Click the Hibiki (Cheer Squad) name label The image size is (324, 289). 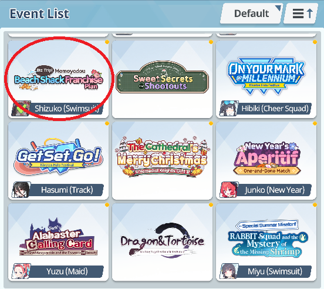click(x=275, y=109)
